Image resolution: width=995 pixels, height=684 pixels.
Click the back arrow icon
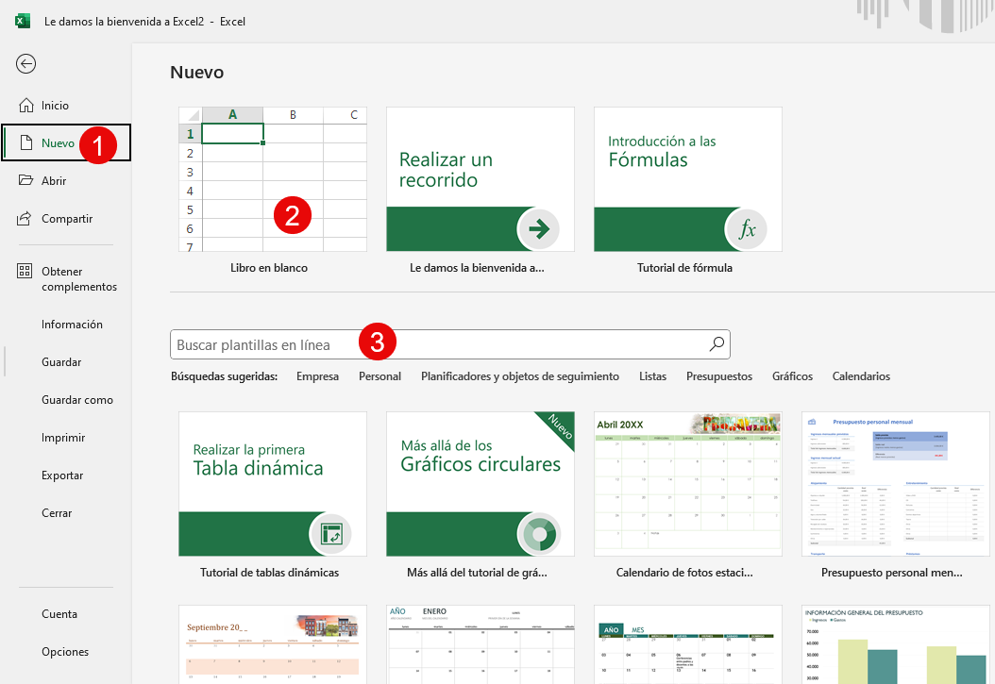[x=26, y=63]
